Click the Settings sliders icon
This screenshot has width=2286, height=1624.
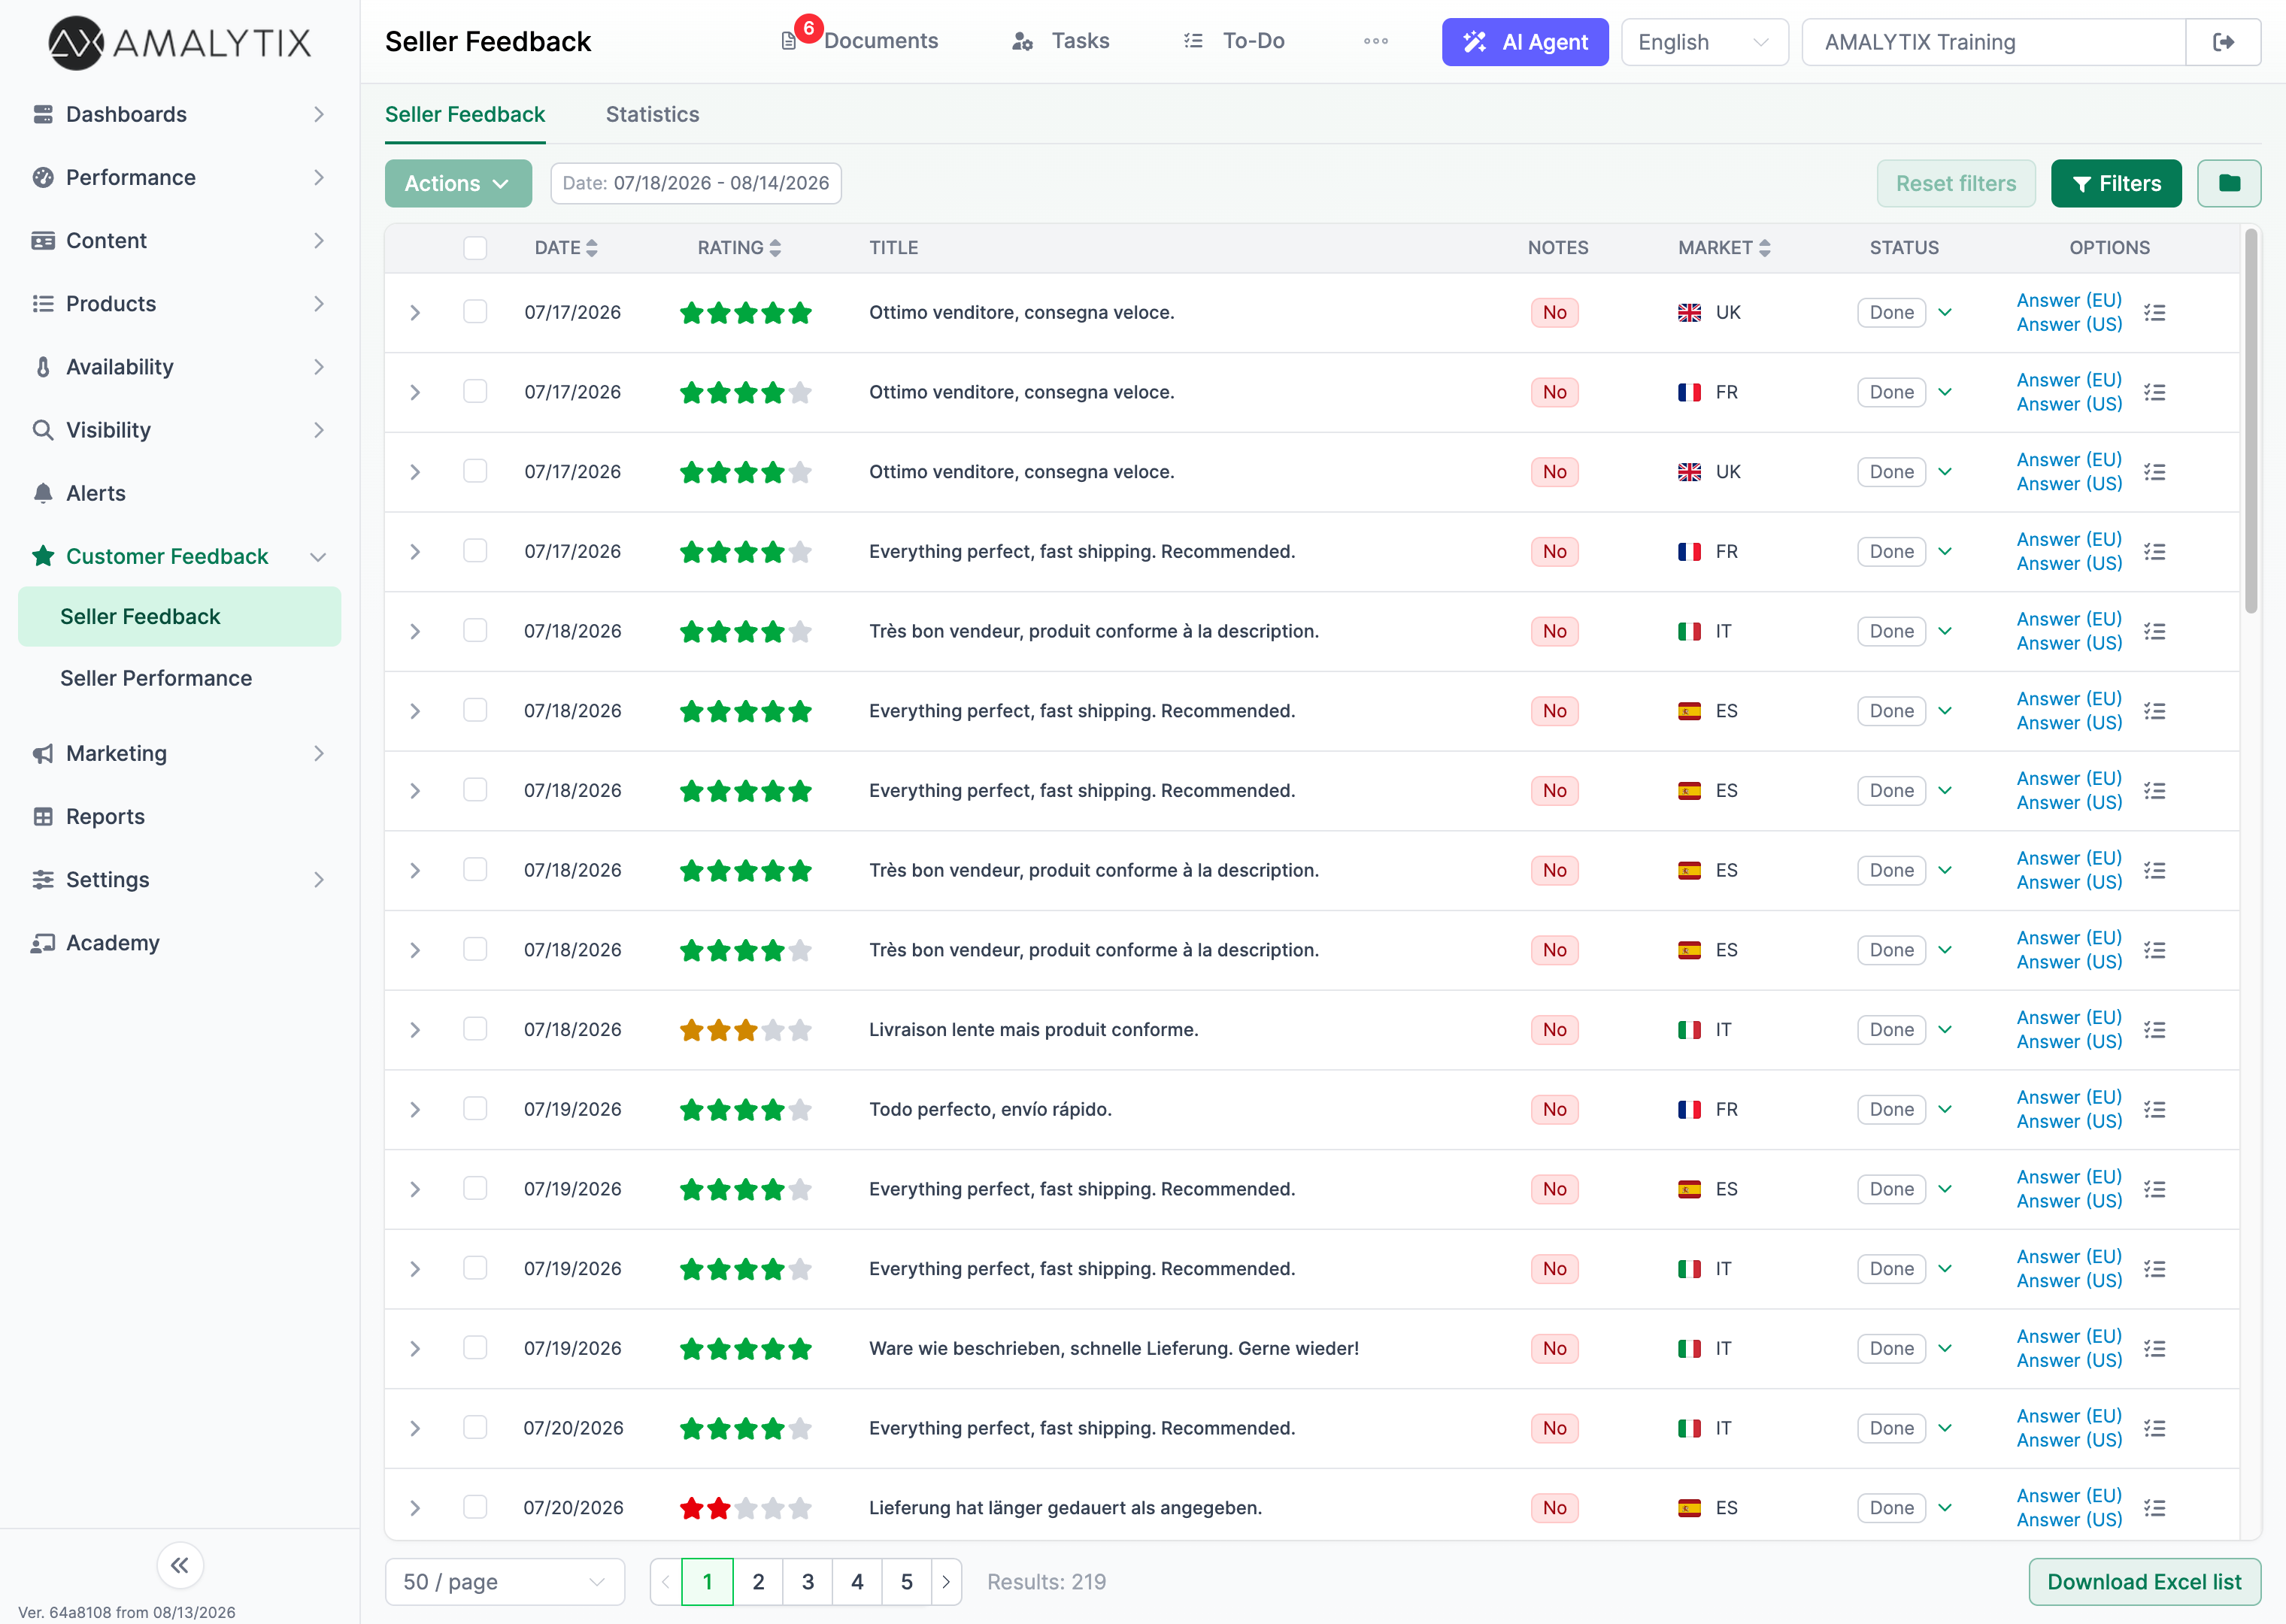click(x=43, y=879)
